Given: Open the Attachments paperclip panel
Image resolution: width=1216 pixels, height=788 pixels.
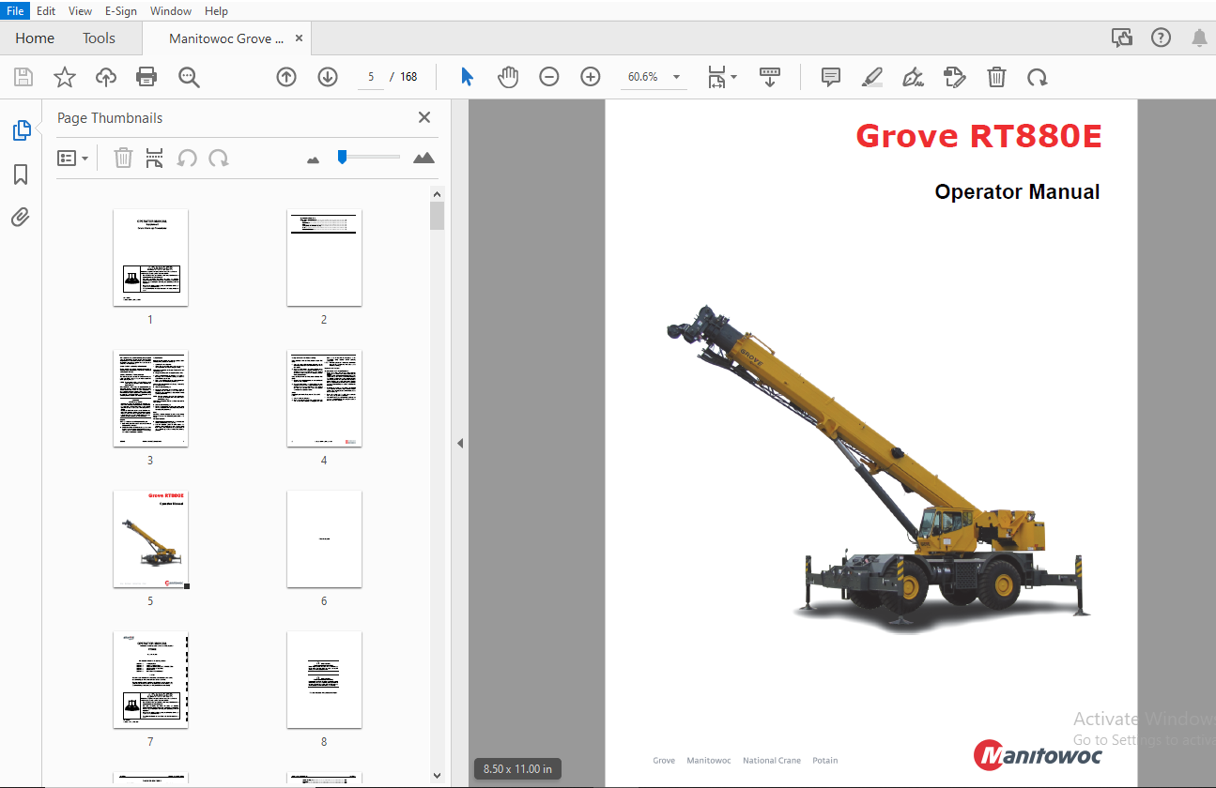Looking at the screenshot, I should point(21,218).
